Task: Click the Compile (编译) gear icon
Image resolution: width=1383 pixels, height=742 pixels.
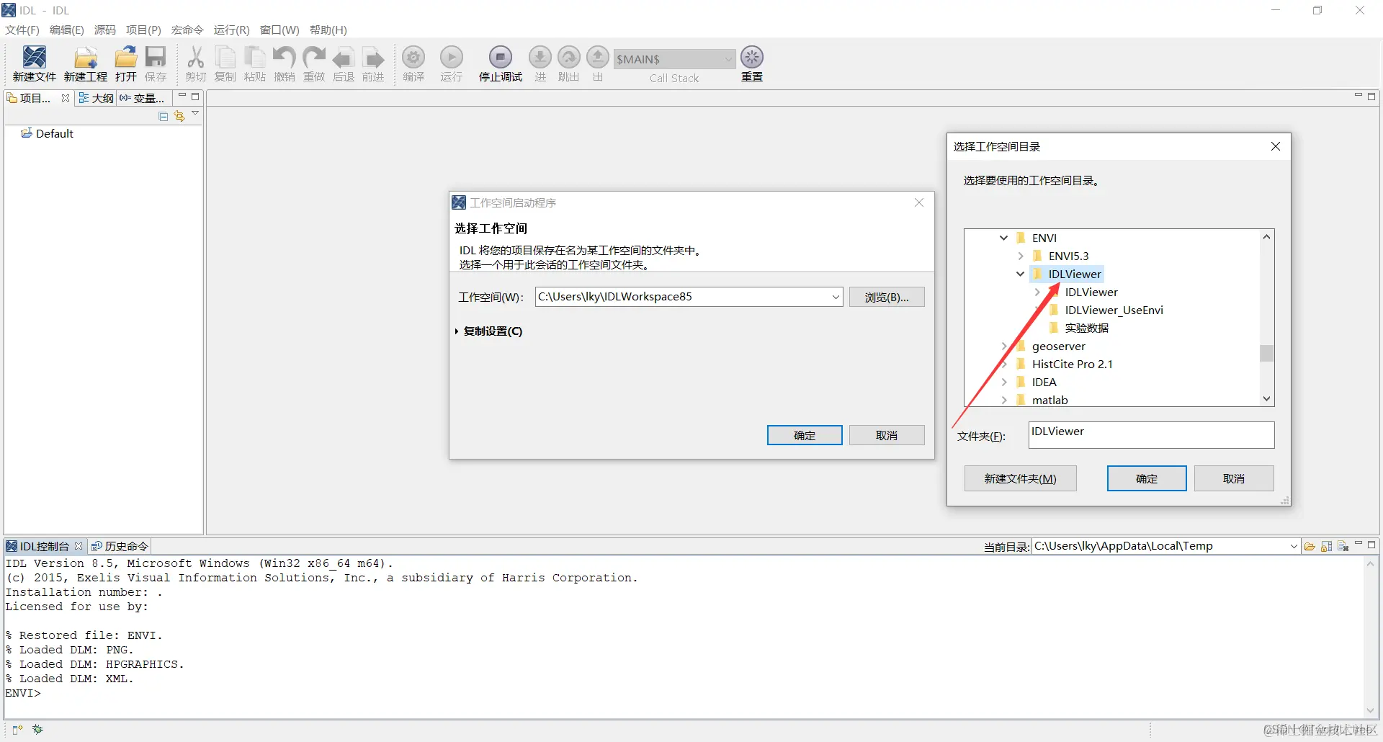Action: click(x=413, y=57)
